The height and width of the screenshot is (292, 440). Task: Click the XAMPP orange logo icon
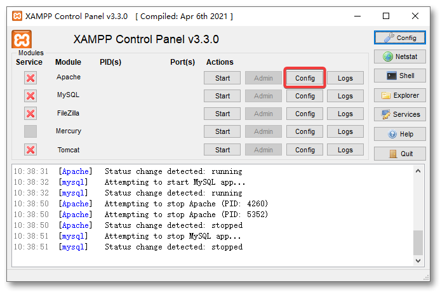pos(22,39)
